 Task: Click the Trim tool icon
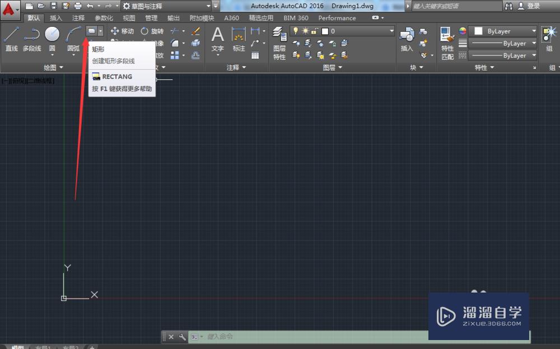(x=175, y=31)
